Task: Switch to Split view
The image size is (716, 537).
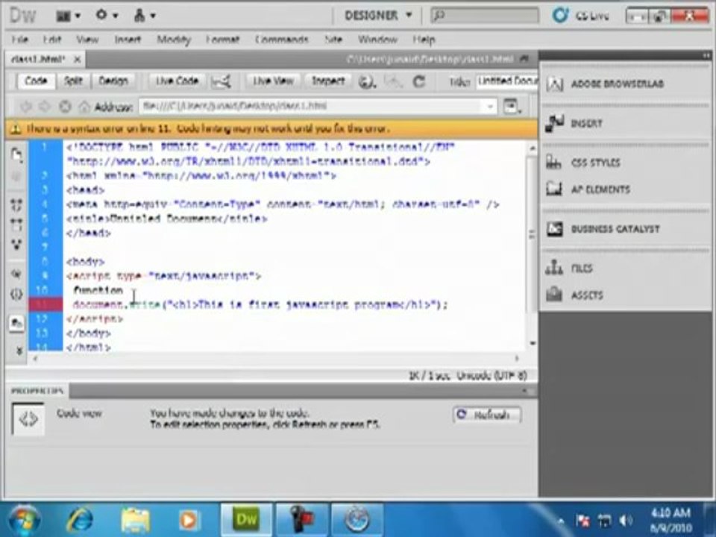Action: tap(73, 81)
